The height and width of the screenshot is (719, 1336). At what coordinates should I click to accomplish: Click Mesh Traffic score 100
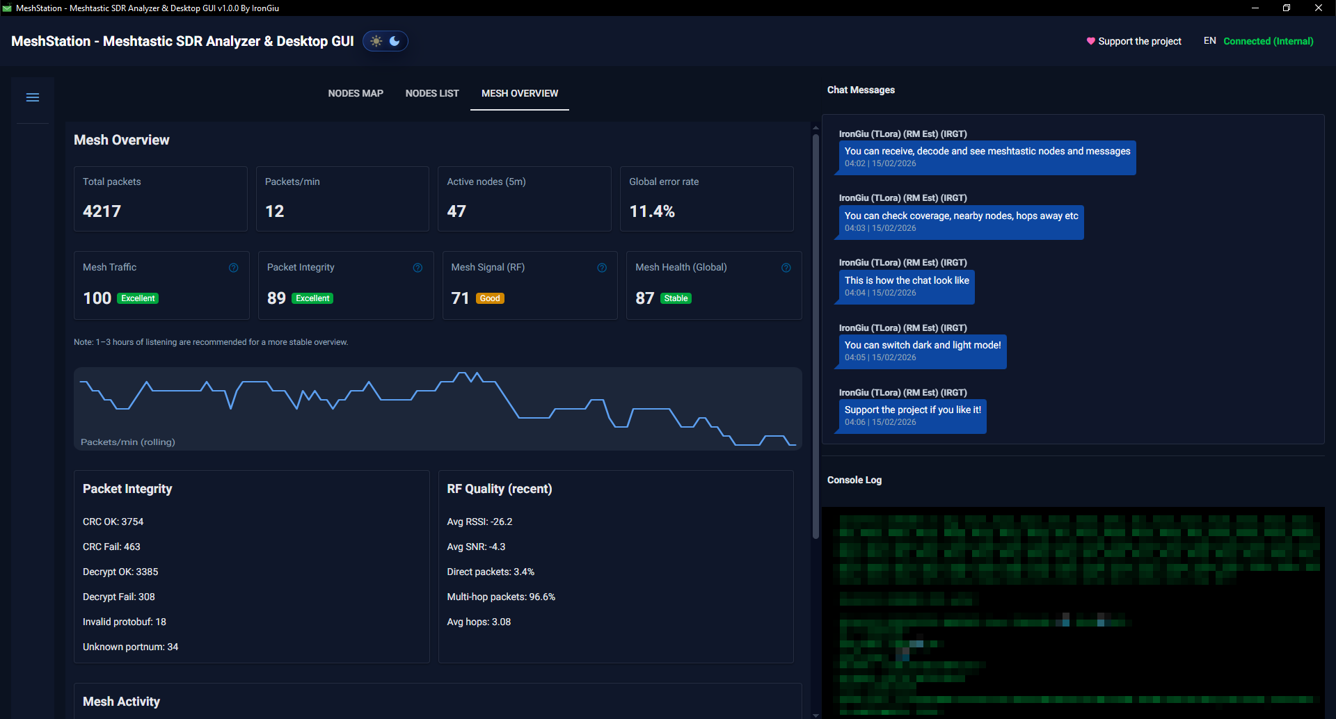pos(97,298)
